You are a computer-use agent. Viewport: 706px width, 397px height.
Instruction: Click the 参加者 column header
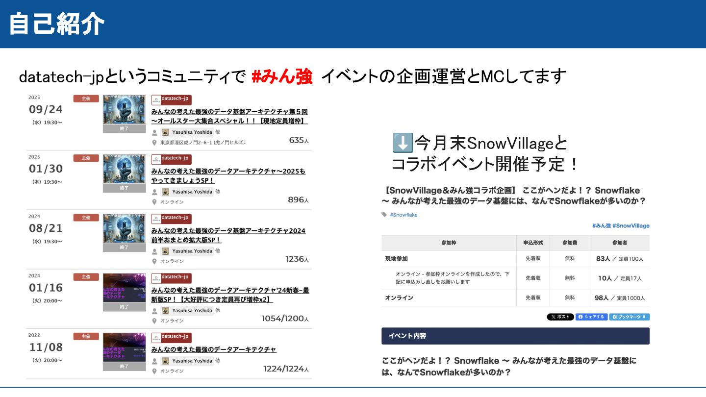[620, 243]
